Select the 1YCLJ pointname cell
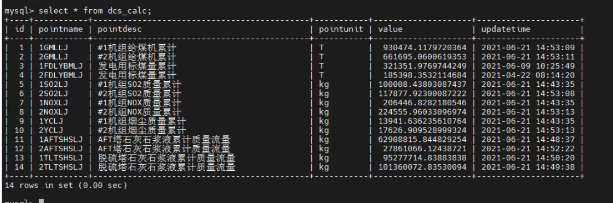Screen dimensions: 613x203 point(51,121)
